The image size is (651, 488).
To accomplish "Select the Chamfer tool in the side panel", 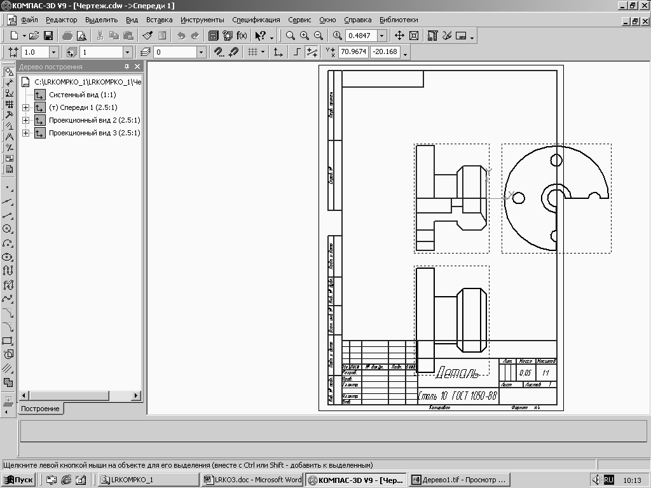I will click(x=8, y=313).
